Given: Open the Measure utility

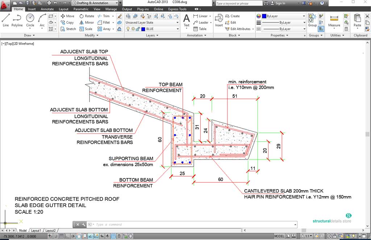Looking at the screenshot, I should tap(334, 21).
